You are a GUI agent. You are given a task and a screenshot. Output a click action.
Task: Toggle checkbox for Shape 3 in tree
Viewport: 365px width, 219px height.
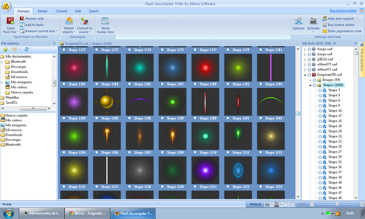pos(320,90)
